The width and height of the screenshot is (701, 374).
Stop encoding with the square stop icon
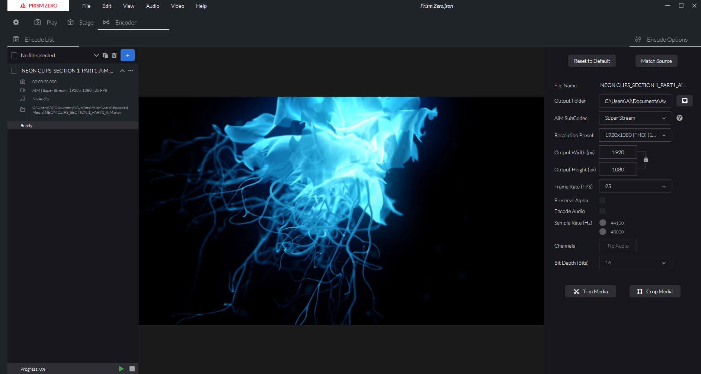click(x=132, y=369)
